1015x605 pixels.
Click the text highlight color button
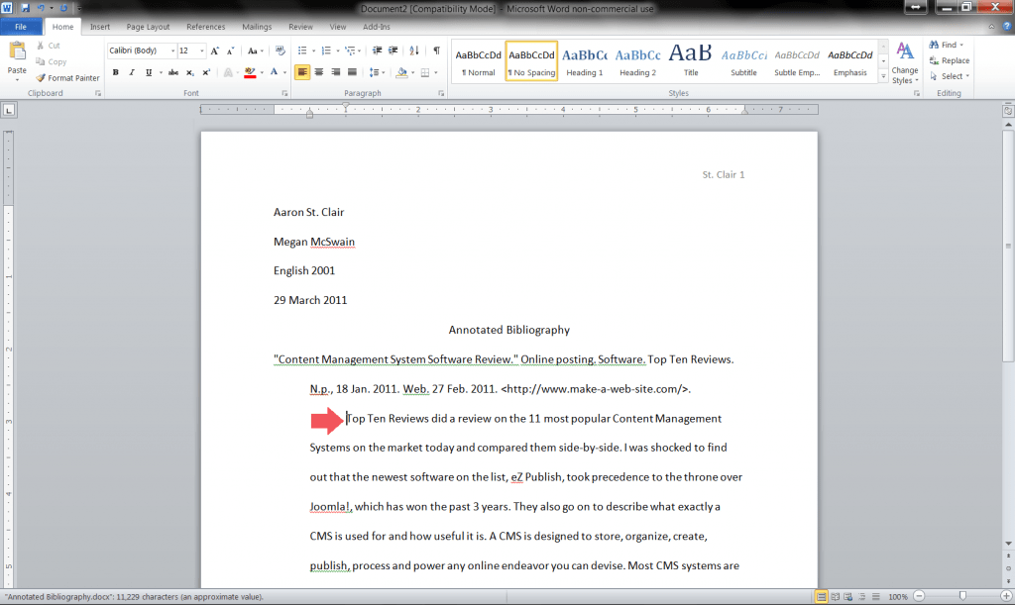click(250, 72)
